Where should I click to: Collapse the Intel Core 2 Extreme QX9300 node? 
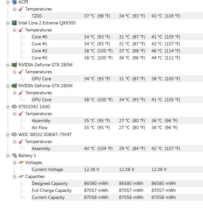pyautogui.click(x=8, y=23)
